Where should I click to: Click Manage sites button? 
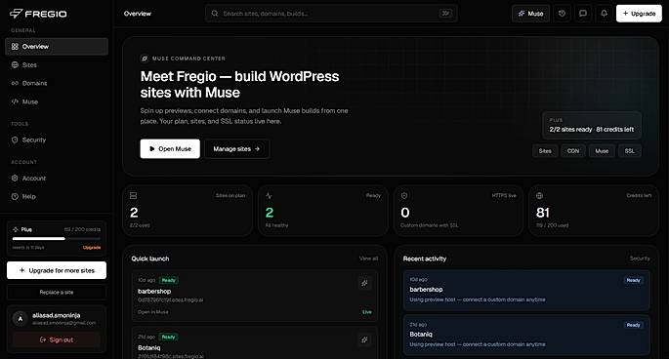236,149
